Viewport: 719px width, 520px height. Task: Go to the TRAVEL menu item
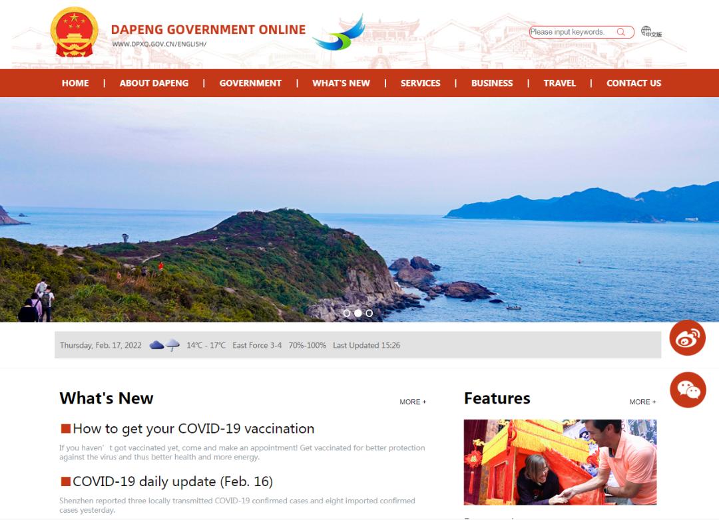click(x=559, y=83)
